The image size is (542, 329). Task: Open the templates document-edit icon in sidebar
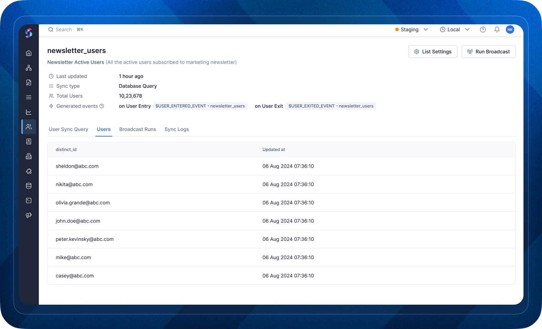pos(29,83)
